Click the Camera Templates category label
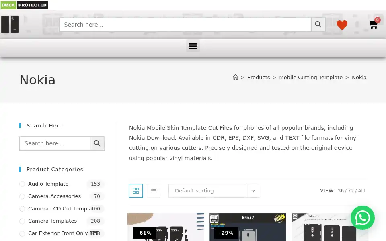 pos(52,221)
